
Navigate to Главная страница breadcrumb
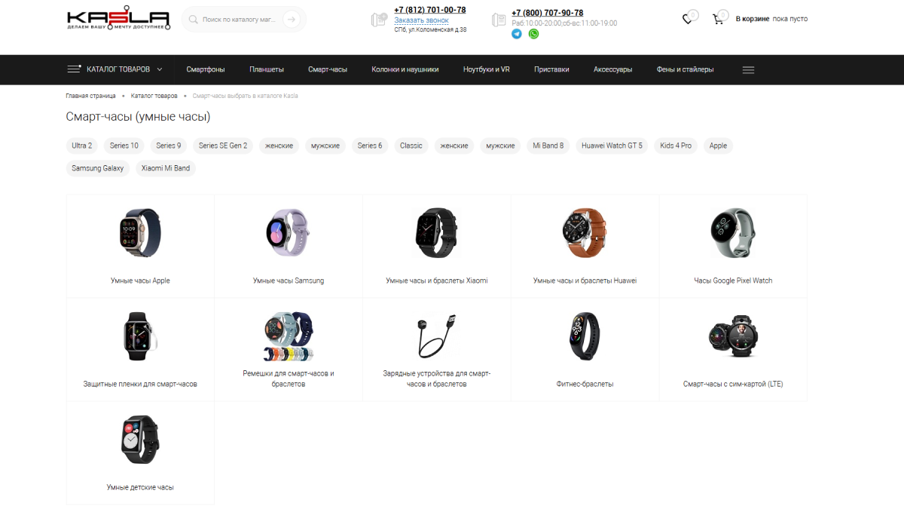(x=90, y=96)
